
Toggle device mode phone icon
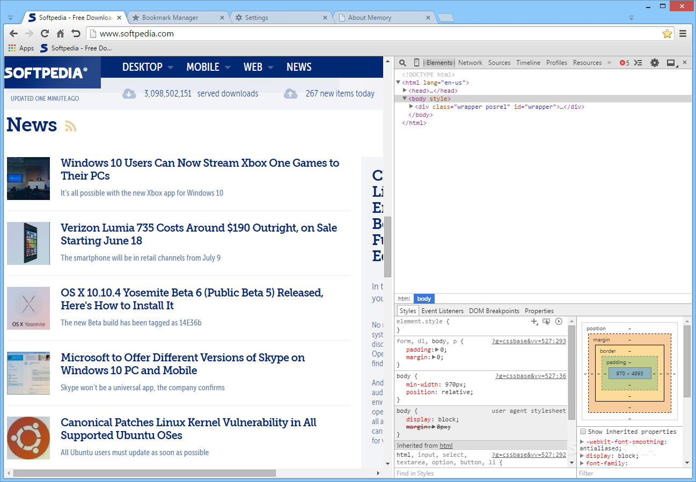tap(416, 63)
